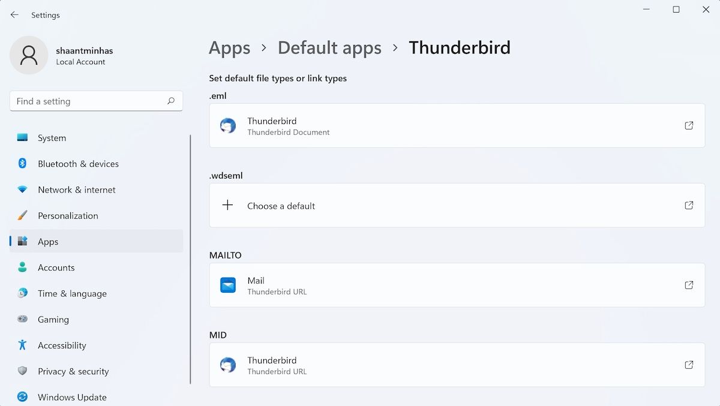The image size is (720, 406).
Task: Click the search magnifier icon
Action: [171, 101]
